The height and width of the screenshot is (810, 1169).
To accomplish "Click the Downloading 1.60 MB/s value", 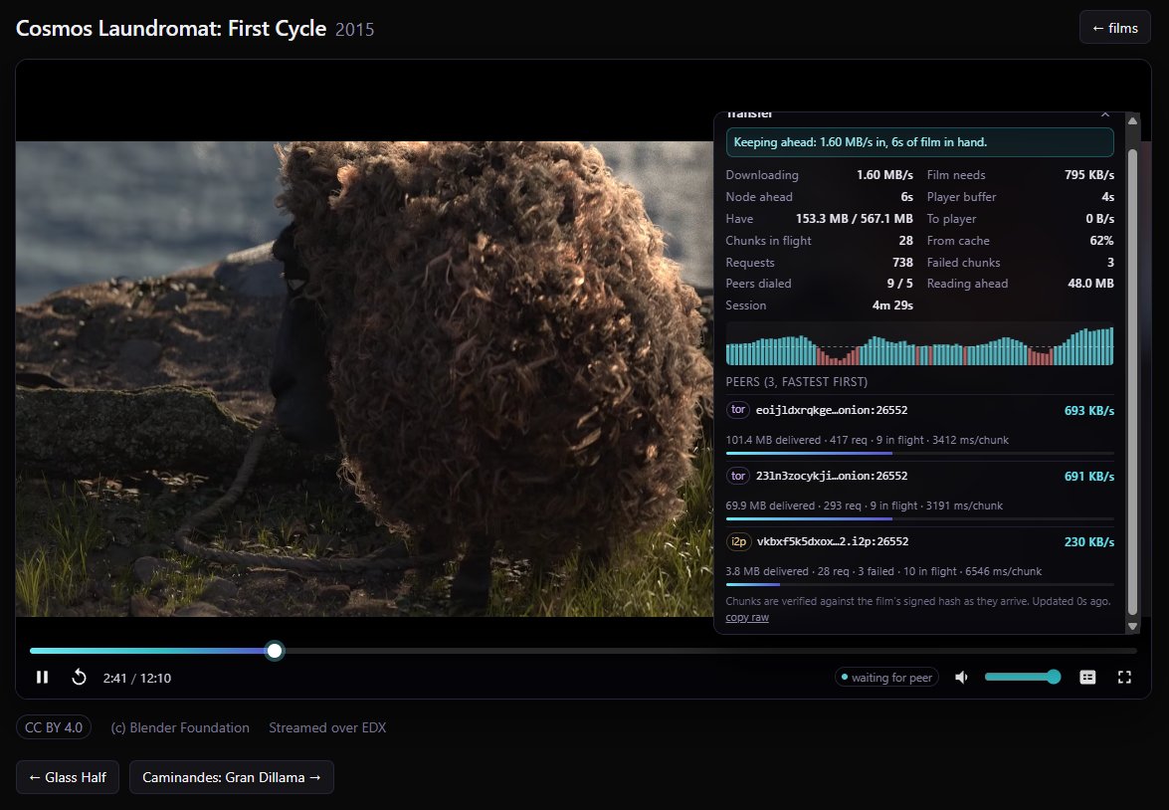I will 884,174.
